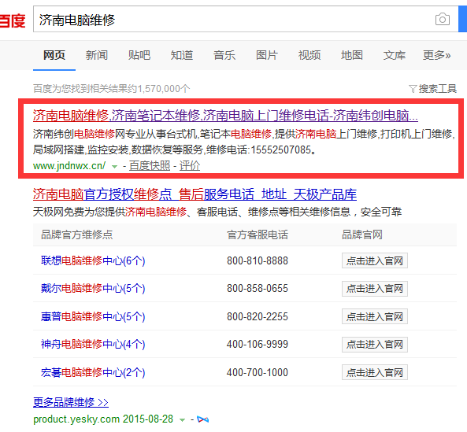Expand dropdown arrow next to www.jndnwx.cn

click(x=114, y=167)
